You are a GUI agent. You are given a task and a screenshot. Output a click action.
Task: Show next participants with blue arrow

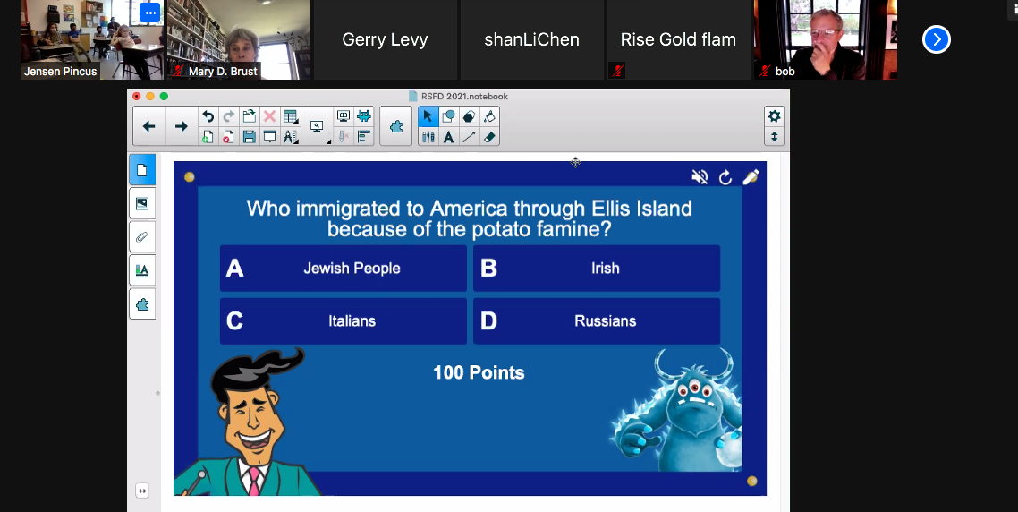coord(937,39)
